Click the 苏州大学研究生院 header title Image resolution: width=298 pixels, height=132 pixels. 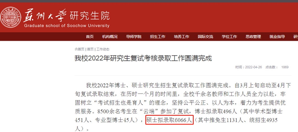(x=66, y=16)
